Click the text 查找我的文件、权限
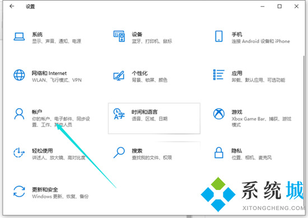This screenshot has height=218, width=308. click(x=152, y=157)
